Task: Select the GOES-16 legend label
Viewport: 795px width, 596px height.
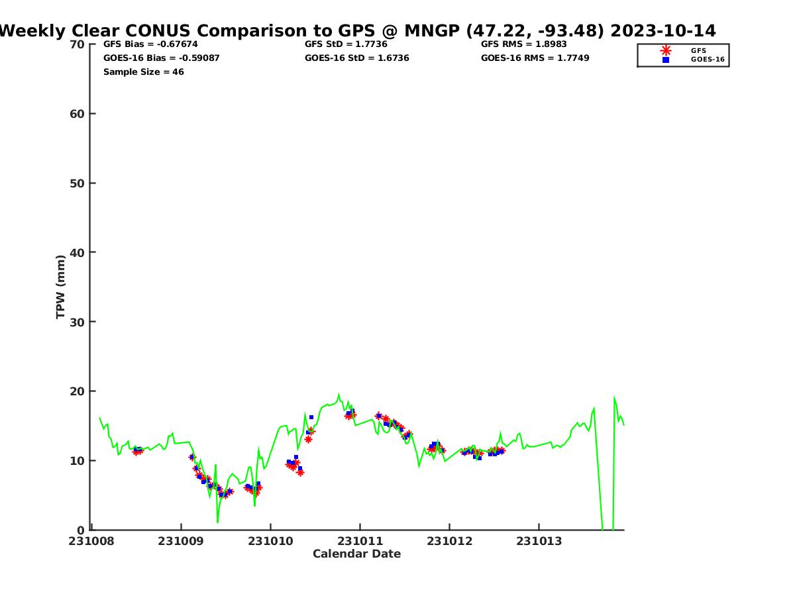Action: click(708, 60)
